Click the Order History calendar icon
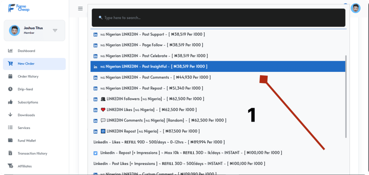The width and height of the screenshot is (369, 175). (10, 76)
